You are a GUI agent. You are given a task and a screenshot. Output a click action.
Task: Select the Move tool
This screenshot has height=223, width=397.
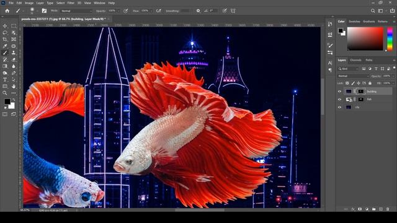coord(5,26)
